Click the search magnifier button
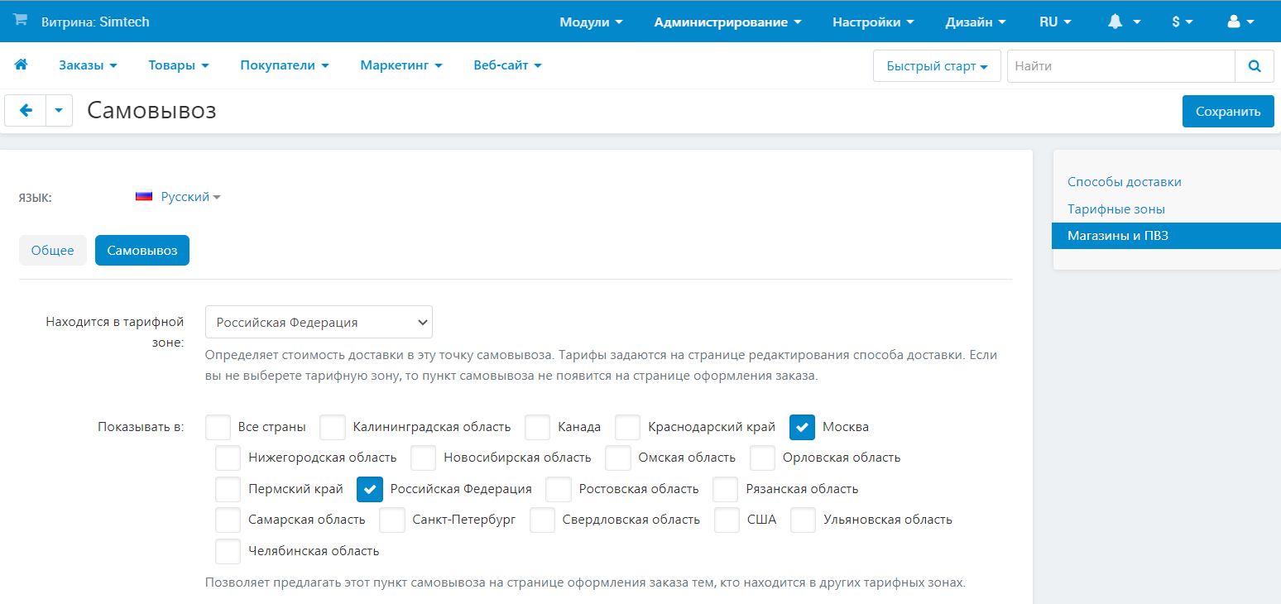Image resolution: width=1281 pixels, height=604 pixels. point(1255,66)
